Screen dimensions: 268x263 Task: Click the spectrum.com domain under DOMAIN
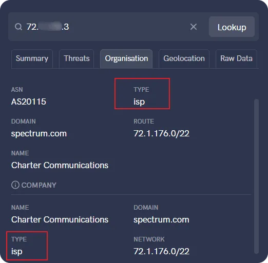pyautogui.click(x=39, y=134)
